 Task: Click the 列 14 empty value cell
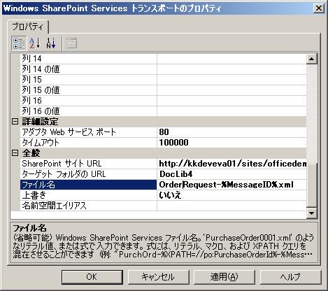pos(231,59)
